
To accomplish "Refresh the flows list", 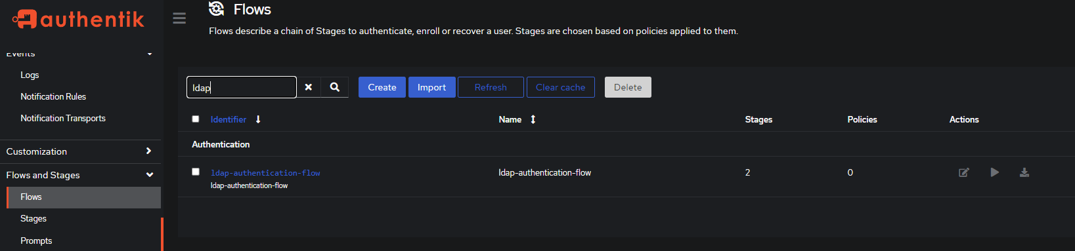I will (491, 87).
